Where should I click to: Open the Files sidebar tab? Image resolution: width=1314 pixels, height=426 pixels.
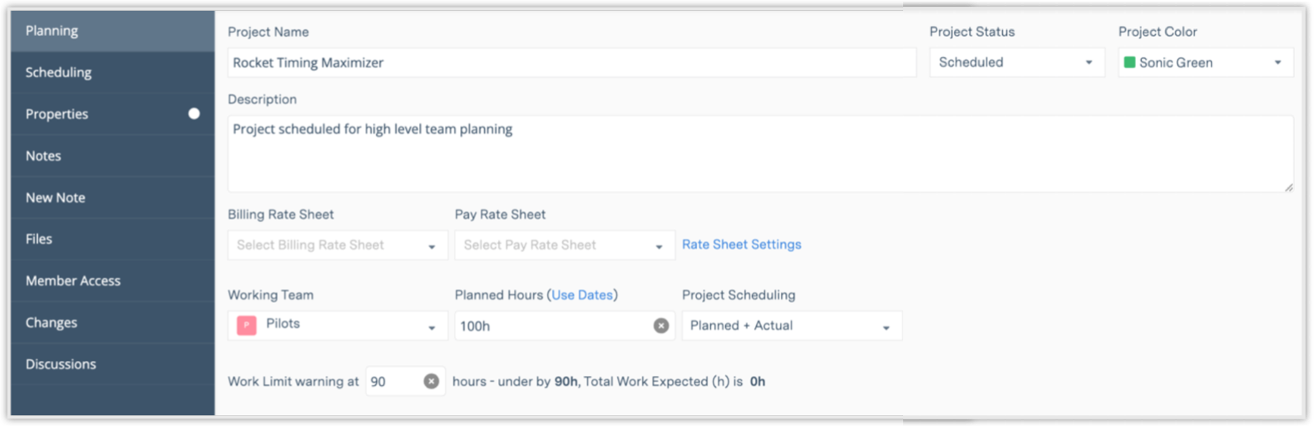point(39,239)
